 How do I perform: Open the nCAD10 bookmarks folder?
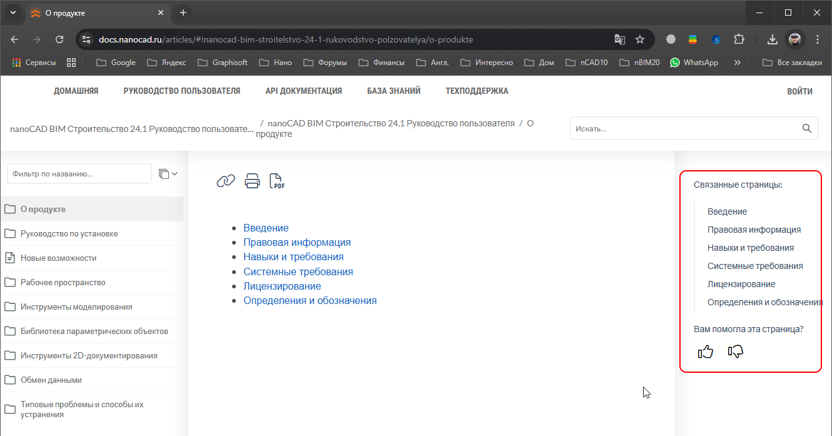tap(586, 63)
